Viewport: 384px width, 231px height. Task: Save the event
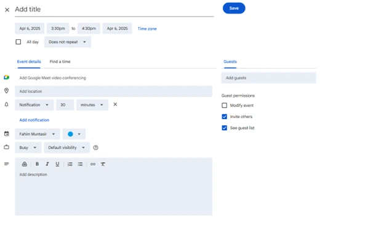pyautogui.click(x=234, y=9)
